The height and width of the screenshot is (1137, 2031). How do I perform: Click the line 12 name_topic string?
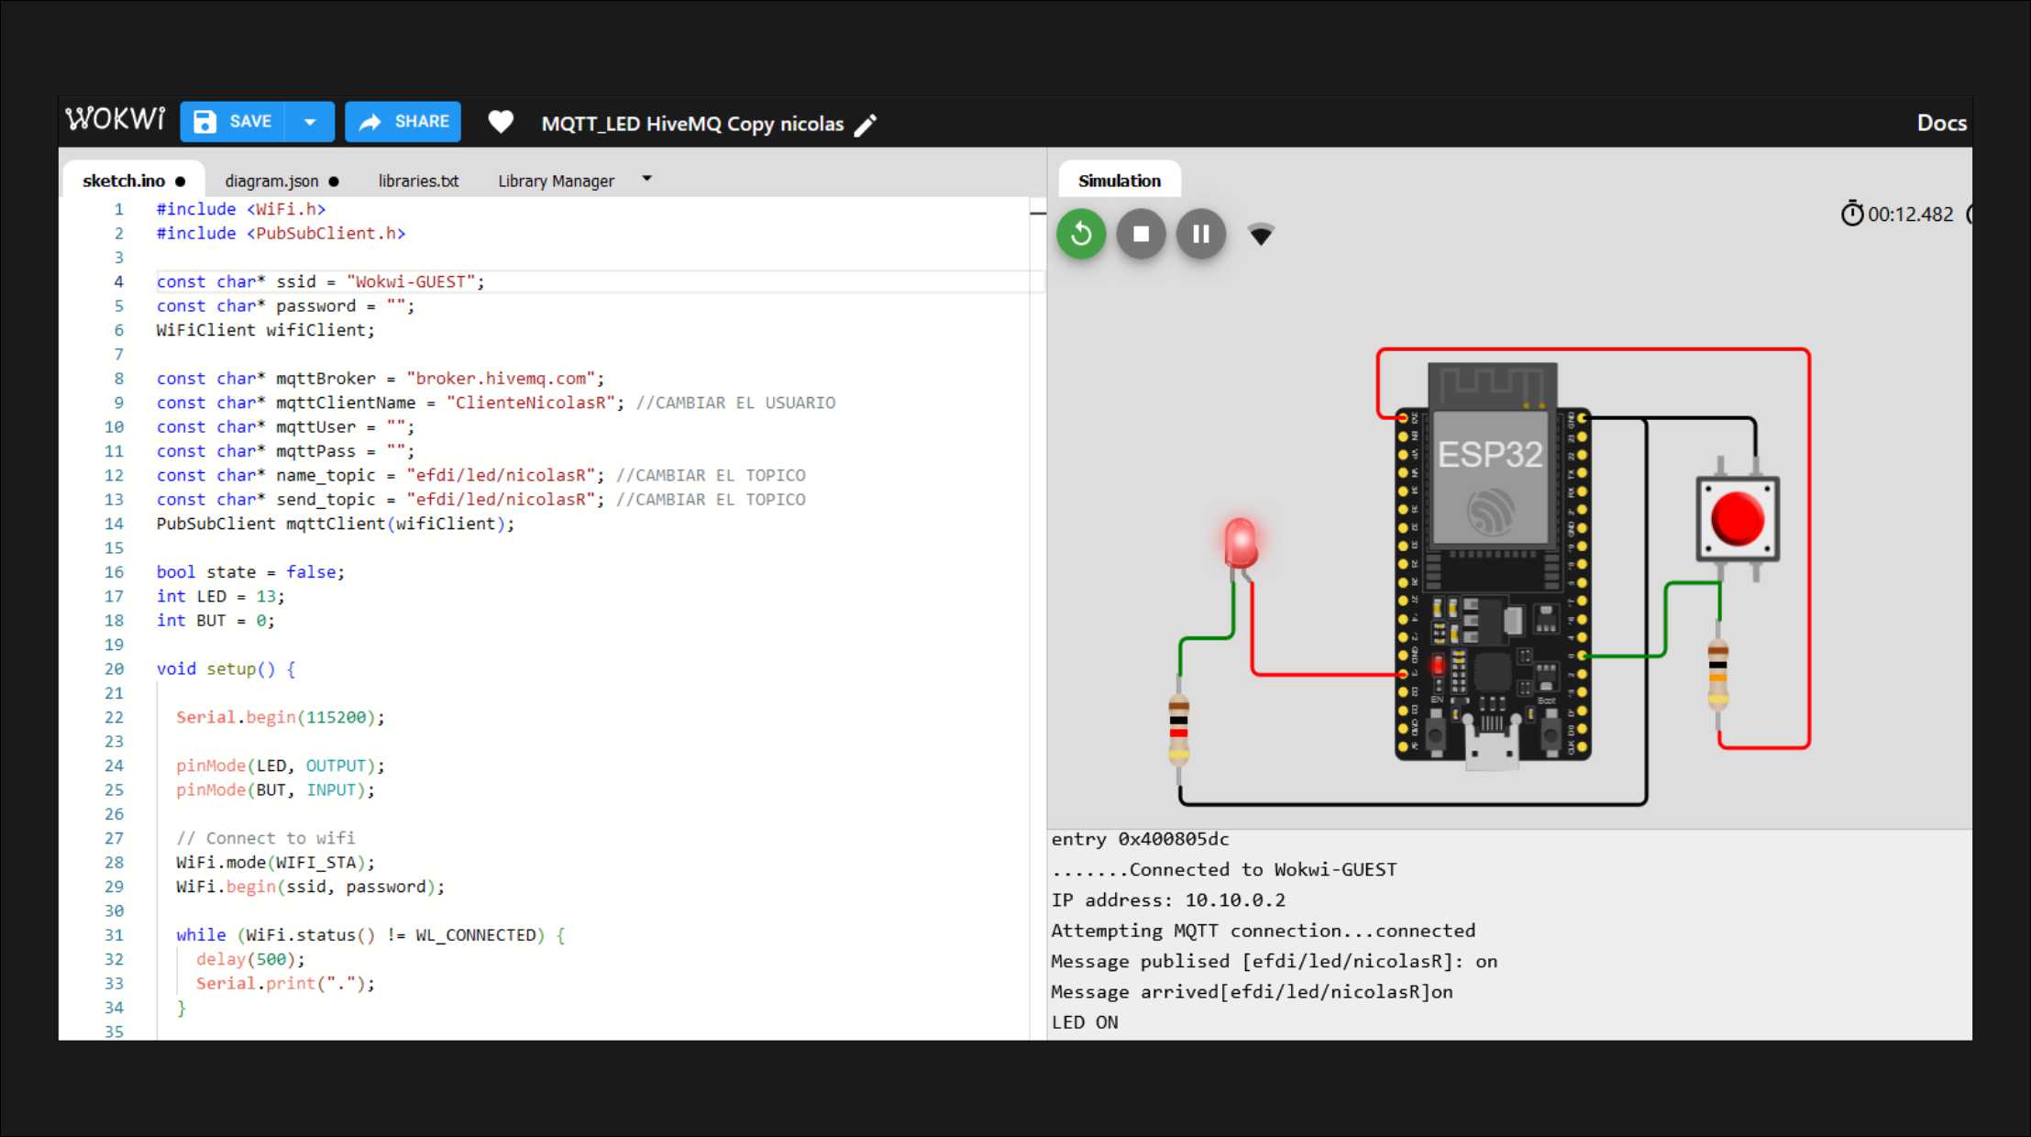(x=501, y=475)
